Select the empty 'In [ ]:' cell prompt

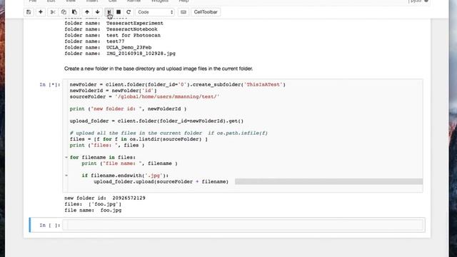[x=50, y=225]
